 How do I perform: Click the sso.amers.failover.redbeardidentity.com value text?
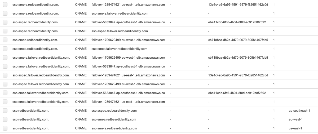pyautogui.click(x=120, y=13)
